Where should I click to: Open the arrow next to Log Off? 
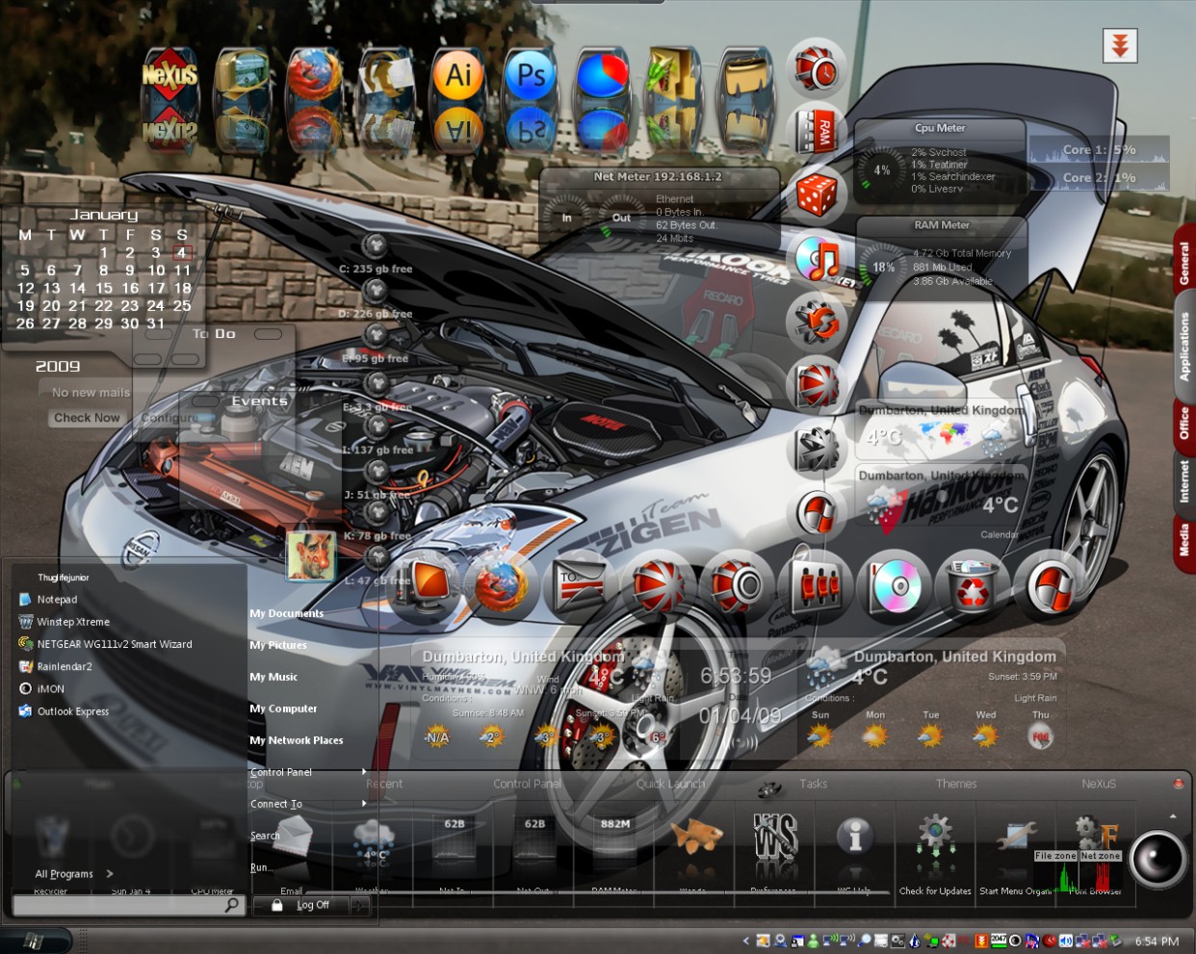click(x=358, y=906)
